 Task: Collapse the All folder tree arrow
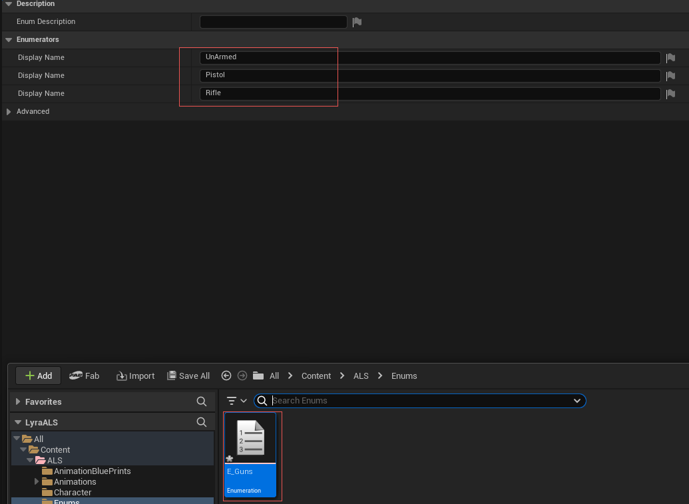click(x=17, y=439)
